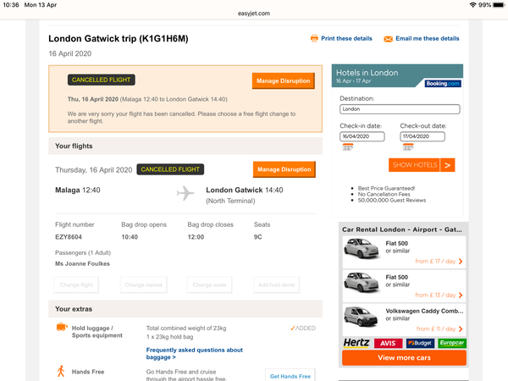Click the envelope icon beside Email me these details

pos(388,39)
